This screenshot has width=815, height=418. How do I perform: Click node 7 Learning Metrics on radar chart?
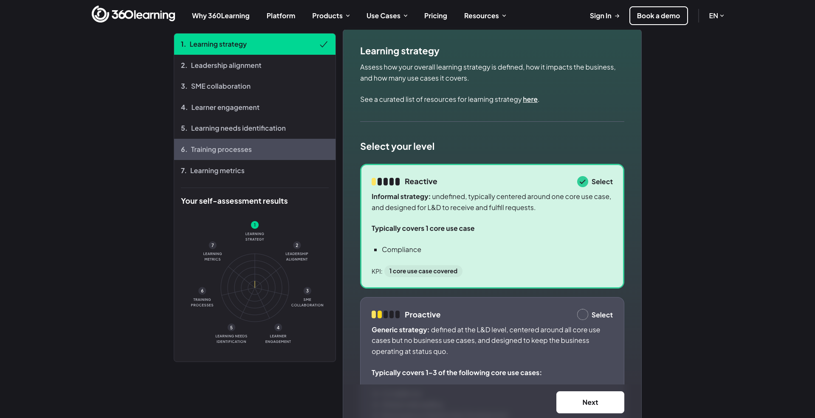tap(213, 245)
